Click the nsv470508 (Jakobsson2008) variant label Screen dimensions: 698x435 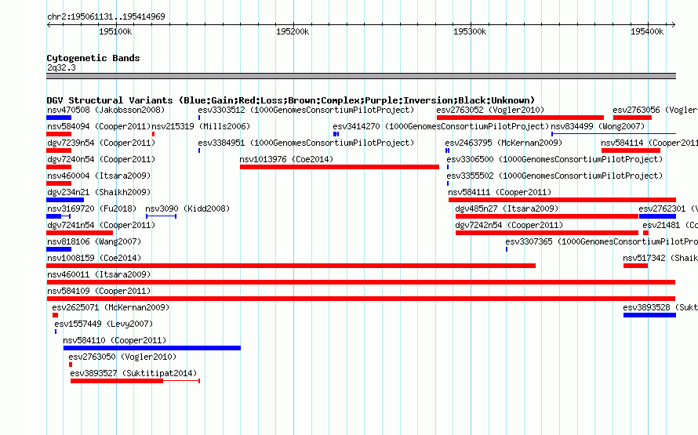[106, 110]
